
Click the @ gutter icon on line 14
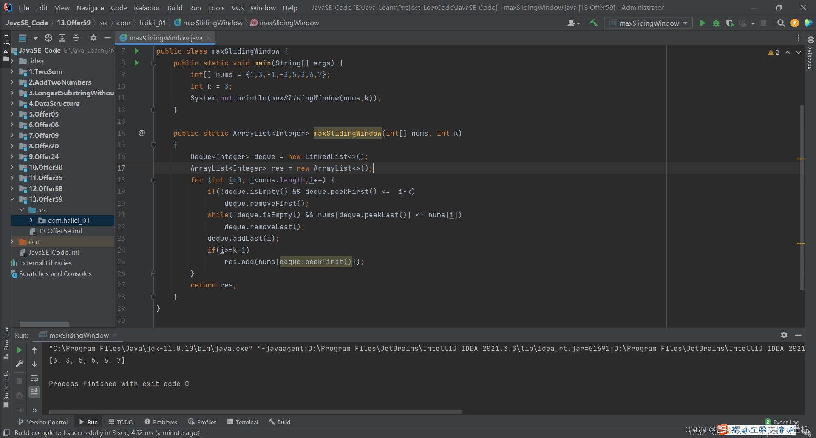[x=142, y=133]
